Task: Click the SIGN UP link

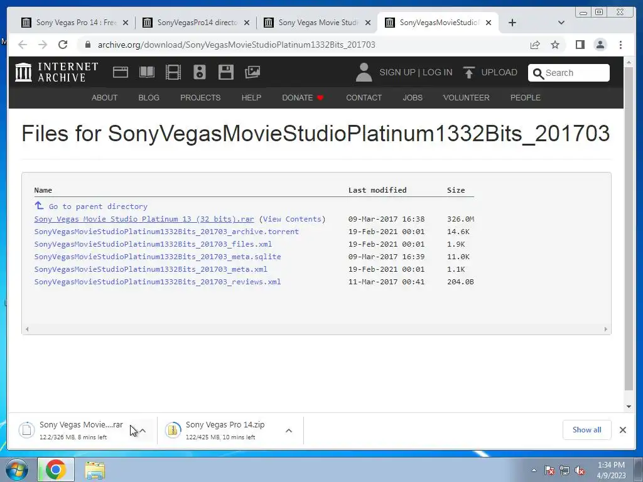Action: tap(397, 72)
